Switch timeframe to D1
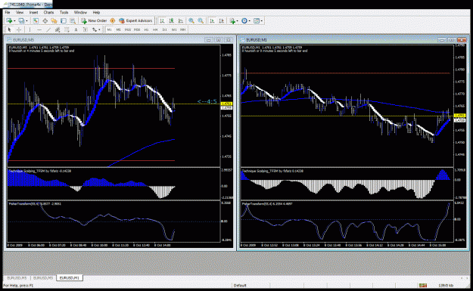 coord(165,29)
